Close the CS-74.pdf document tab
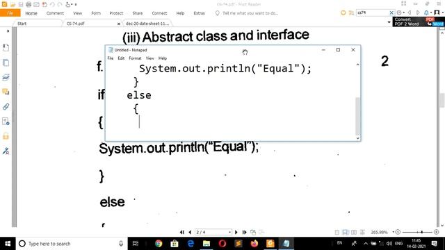The height and width of the screenshot is (250, 445). [x=119, y=24]
